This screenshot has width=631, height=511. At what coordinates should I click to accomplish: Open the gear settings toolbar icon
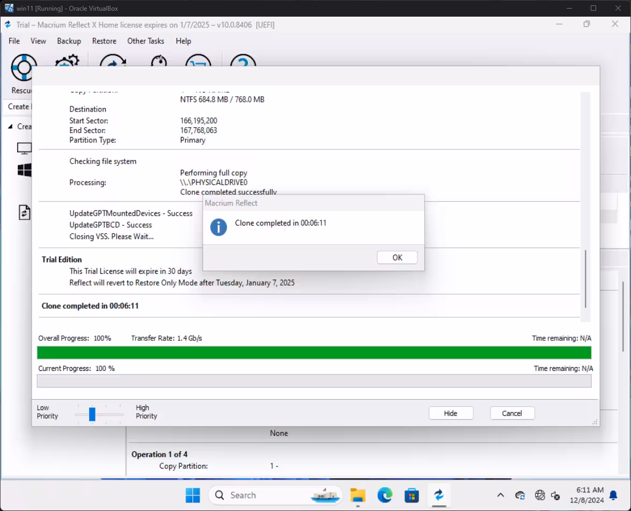click(x=67, y=61)
